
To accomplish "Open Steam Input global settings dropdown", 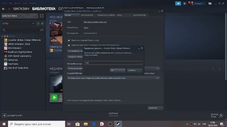I will (158, 68).
